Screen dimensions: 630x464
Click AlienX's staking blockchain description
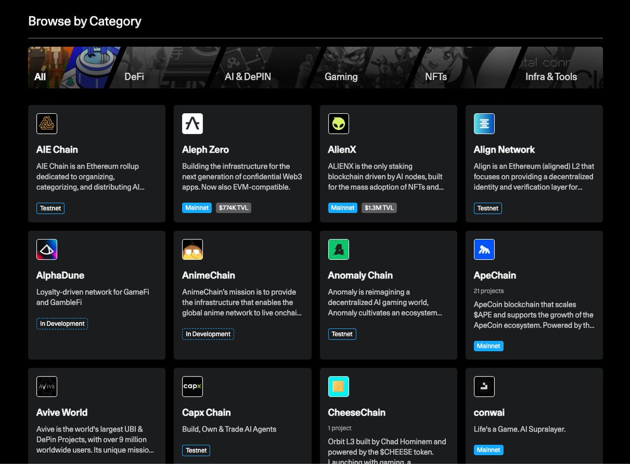point(386,177)
